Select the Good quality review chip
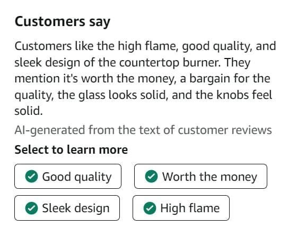Screen dimensions: 306x234 tap(68, 176)
